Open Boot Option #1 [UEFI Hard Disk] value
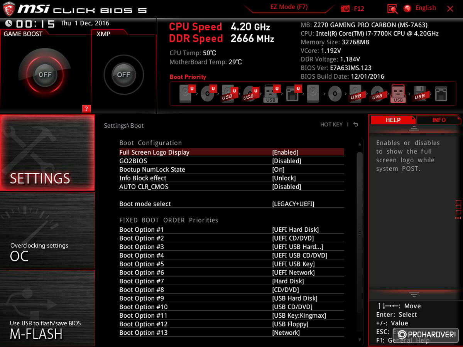The image size is (463, 347). pos(296,229)
